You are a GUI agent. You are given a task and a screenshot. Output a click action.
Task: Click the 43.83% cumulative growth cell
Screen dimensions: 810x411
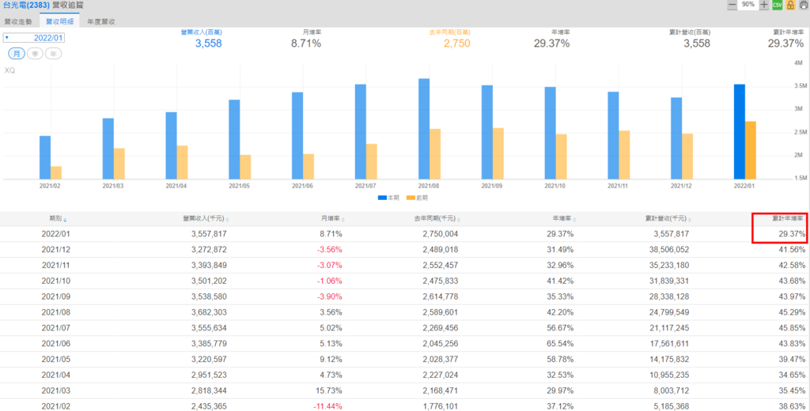click(792, 343)
